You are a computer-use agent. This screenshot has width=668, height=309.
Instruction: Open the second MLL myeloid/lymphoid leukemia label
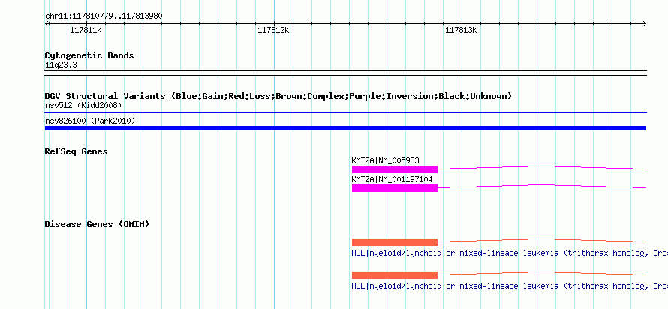pos(510,286)
